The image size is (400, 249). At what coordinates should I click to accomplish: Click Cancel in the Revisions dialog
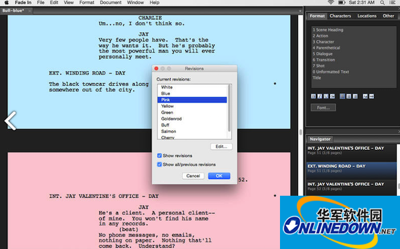(x=193, y=176)
